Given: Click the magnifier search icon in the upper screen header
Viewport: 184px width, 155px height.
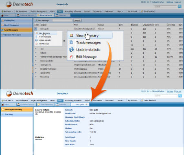Looking at the screenshot, I should coord(180,7).
